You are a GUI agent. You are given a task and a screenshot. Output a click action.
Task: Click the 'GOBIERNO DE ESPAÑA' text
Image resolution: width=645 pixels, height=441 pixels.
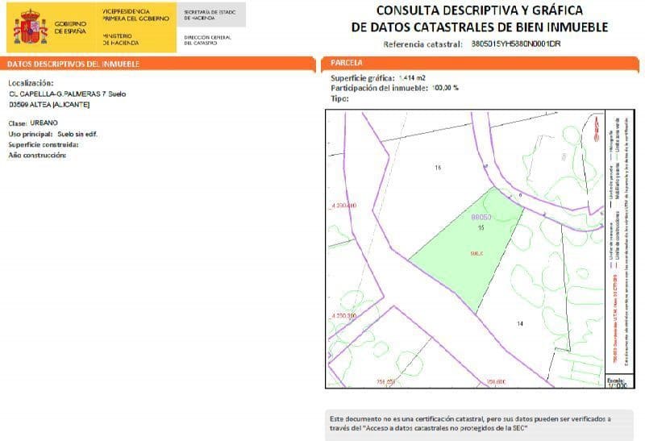pos(70,27)
